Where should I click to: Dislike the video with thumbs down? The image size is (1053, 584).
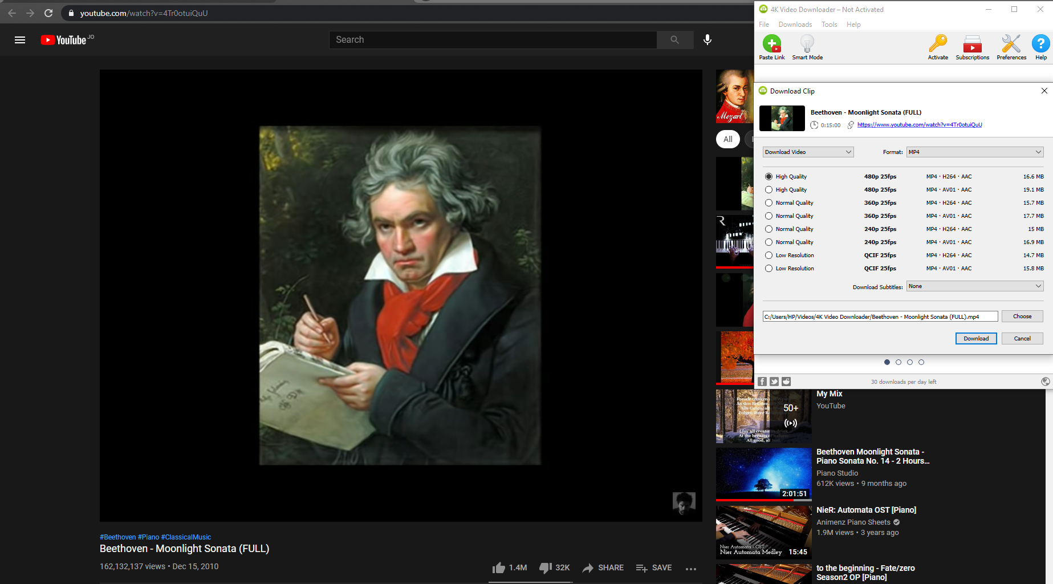pyautogui.click(x=546, y=568)
